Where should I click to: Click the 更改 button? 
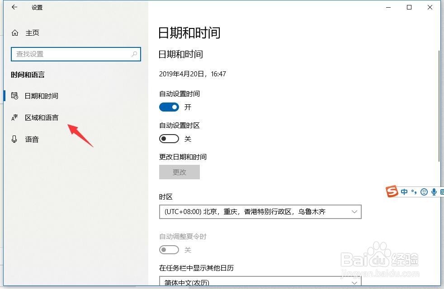tap(179, 172)
